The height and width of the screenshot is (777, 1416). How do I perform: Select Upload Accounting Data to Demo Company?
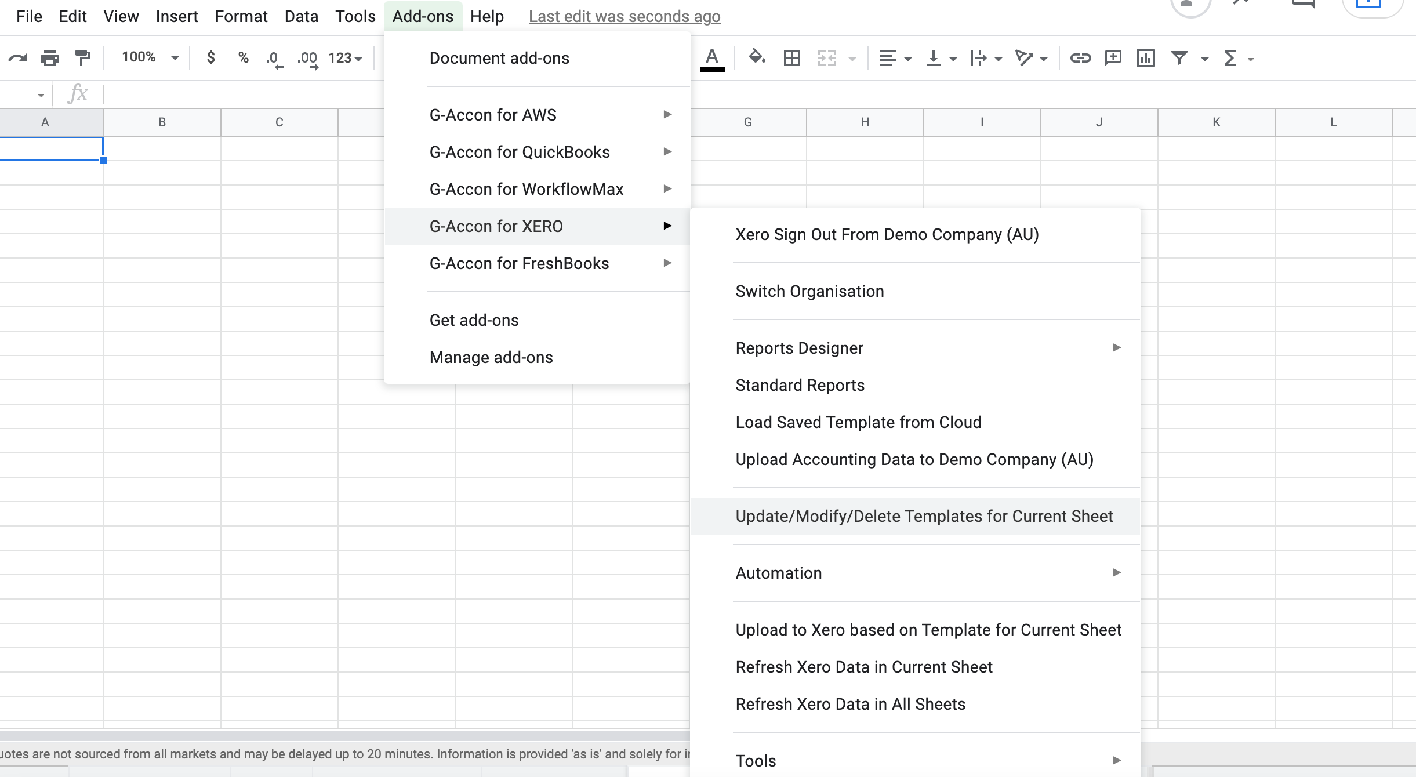[916, 459]
